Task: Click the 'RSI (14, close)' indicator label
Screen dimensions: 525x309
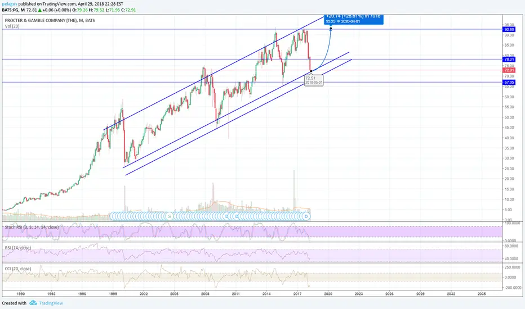Action: tap(18, 248)
